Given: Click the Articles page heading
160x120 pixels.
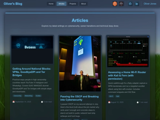Looking at the screenshot, I should (x=80, y=20).
